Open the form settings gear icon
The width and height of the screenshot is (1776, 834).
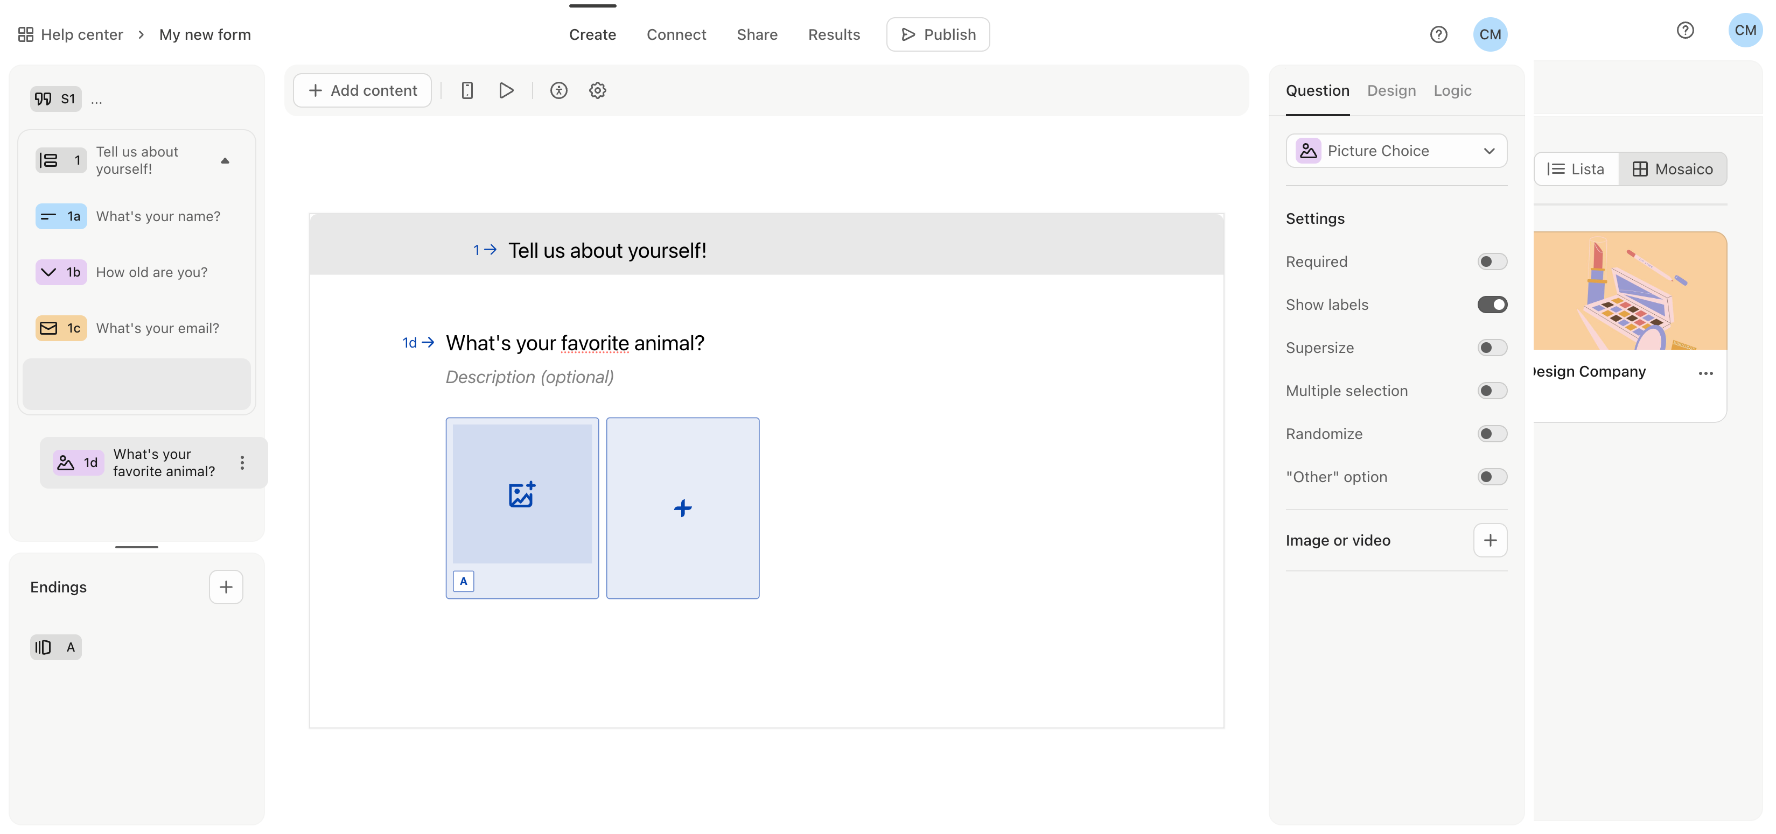tap(597, 90)
